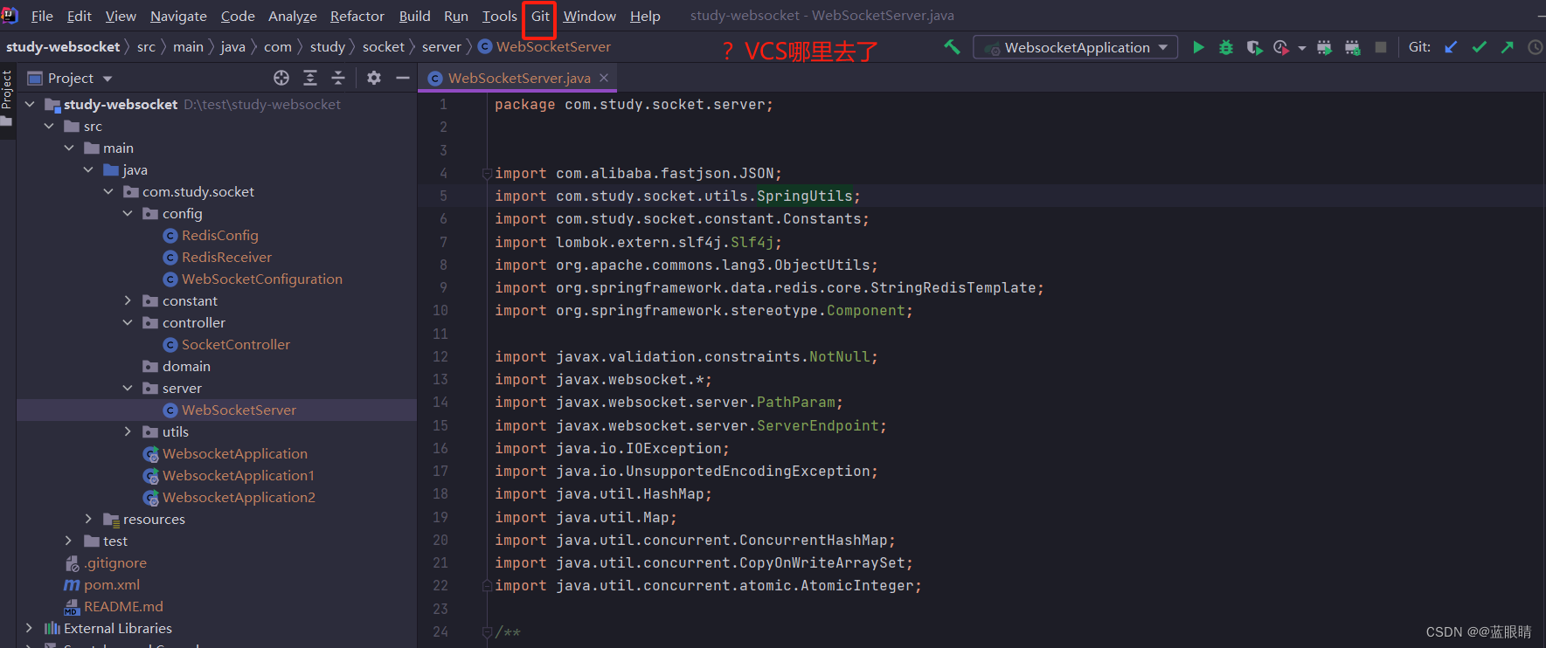Viewport: 1546px width, 648px height.
Task: Hide the Project panel with minus icon
Action: [402, 78]
